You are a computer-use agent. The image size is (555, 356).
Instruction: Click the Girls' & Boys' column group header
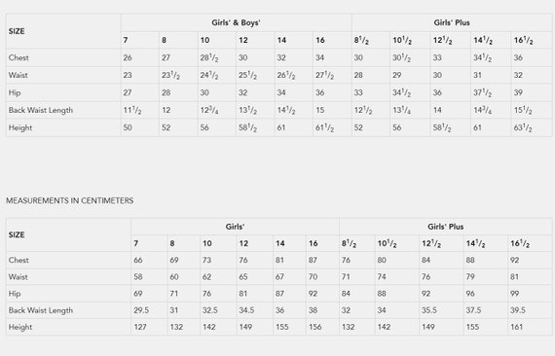(236, 23)
